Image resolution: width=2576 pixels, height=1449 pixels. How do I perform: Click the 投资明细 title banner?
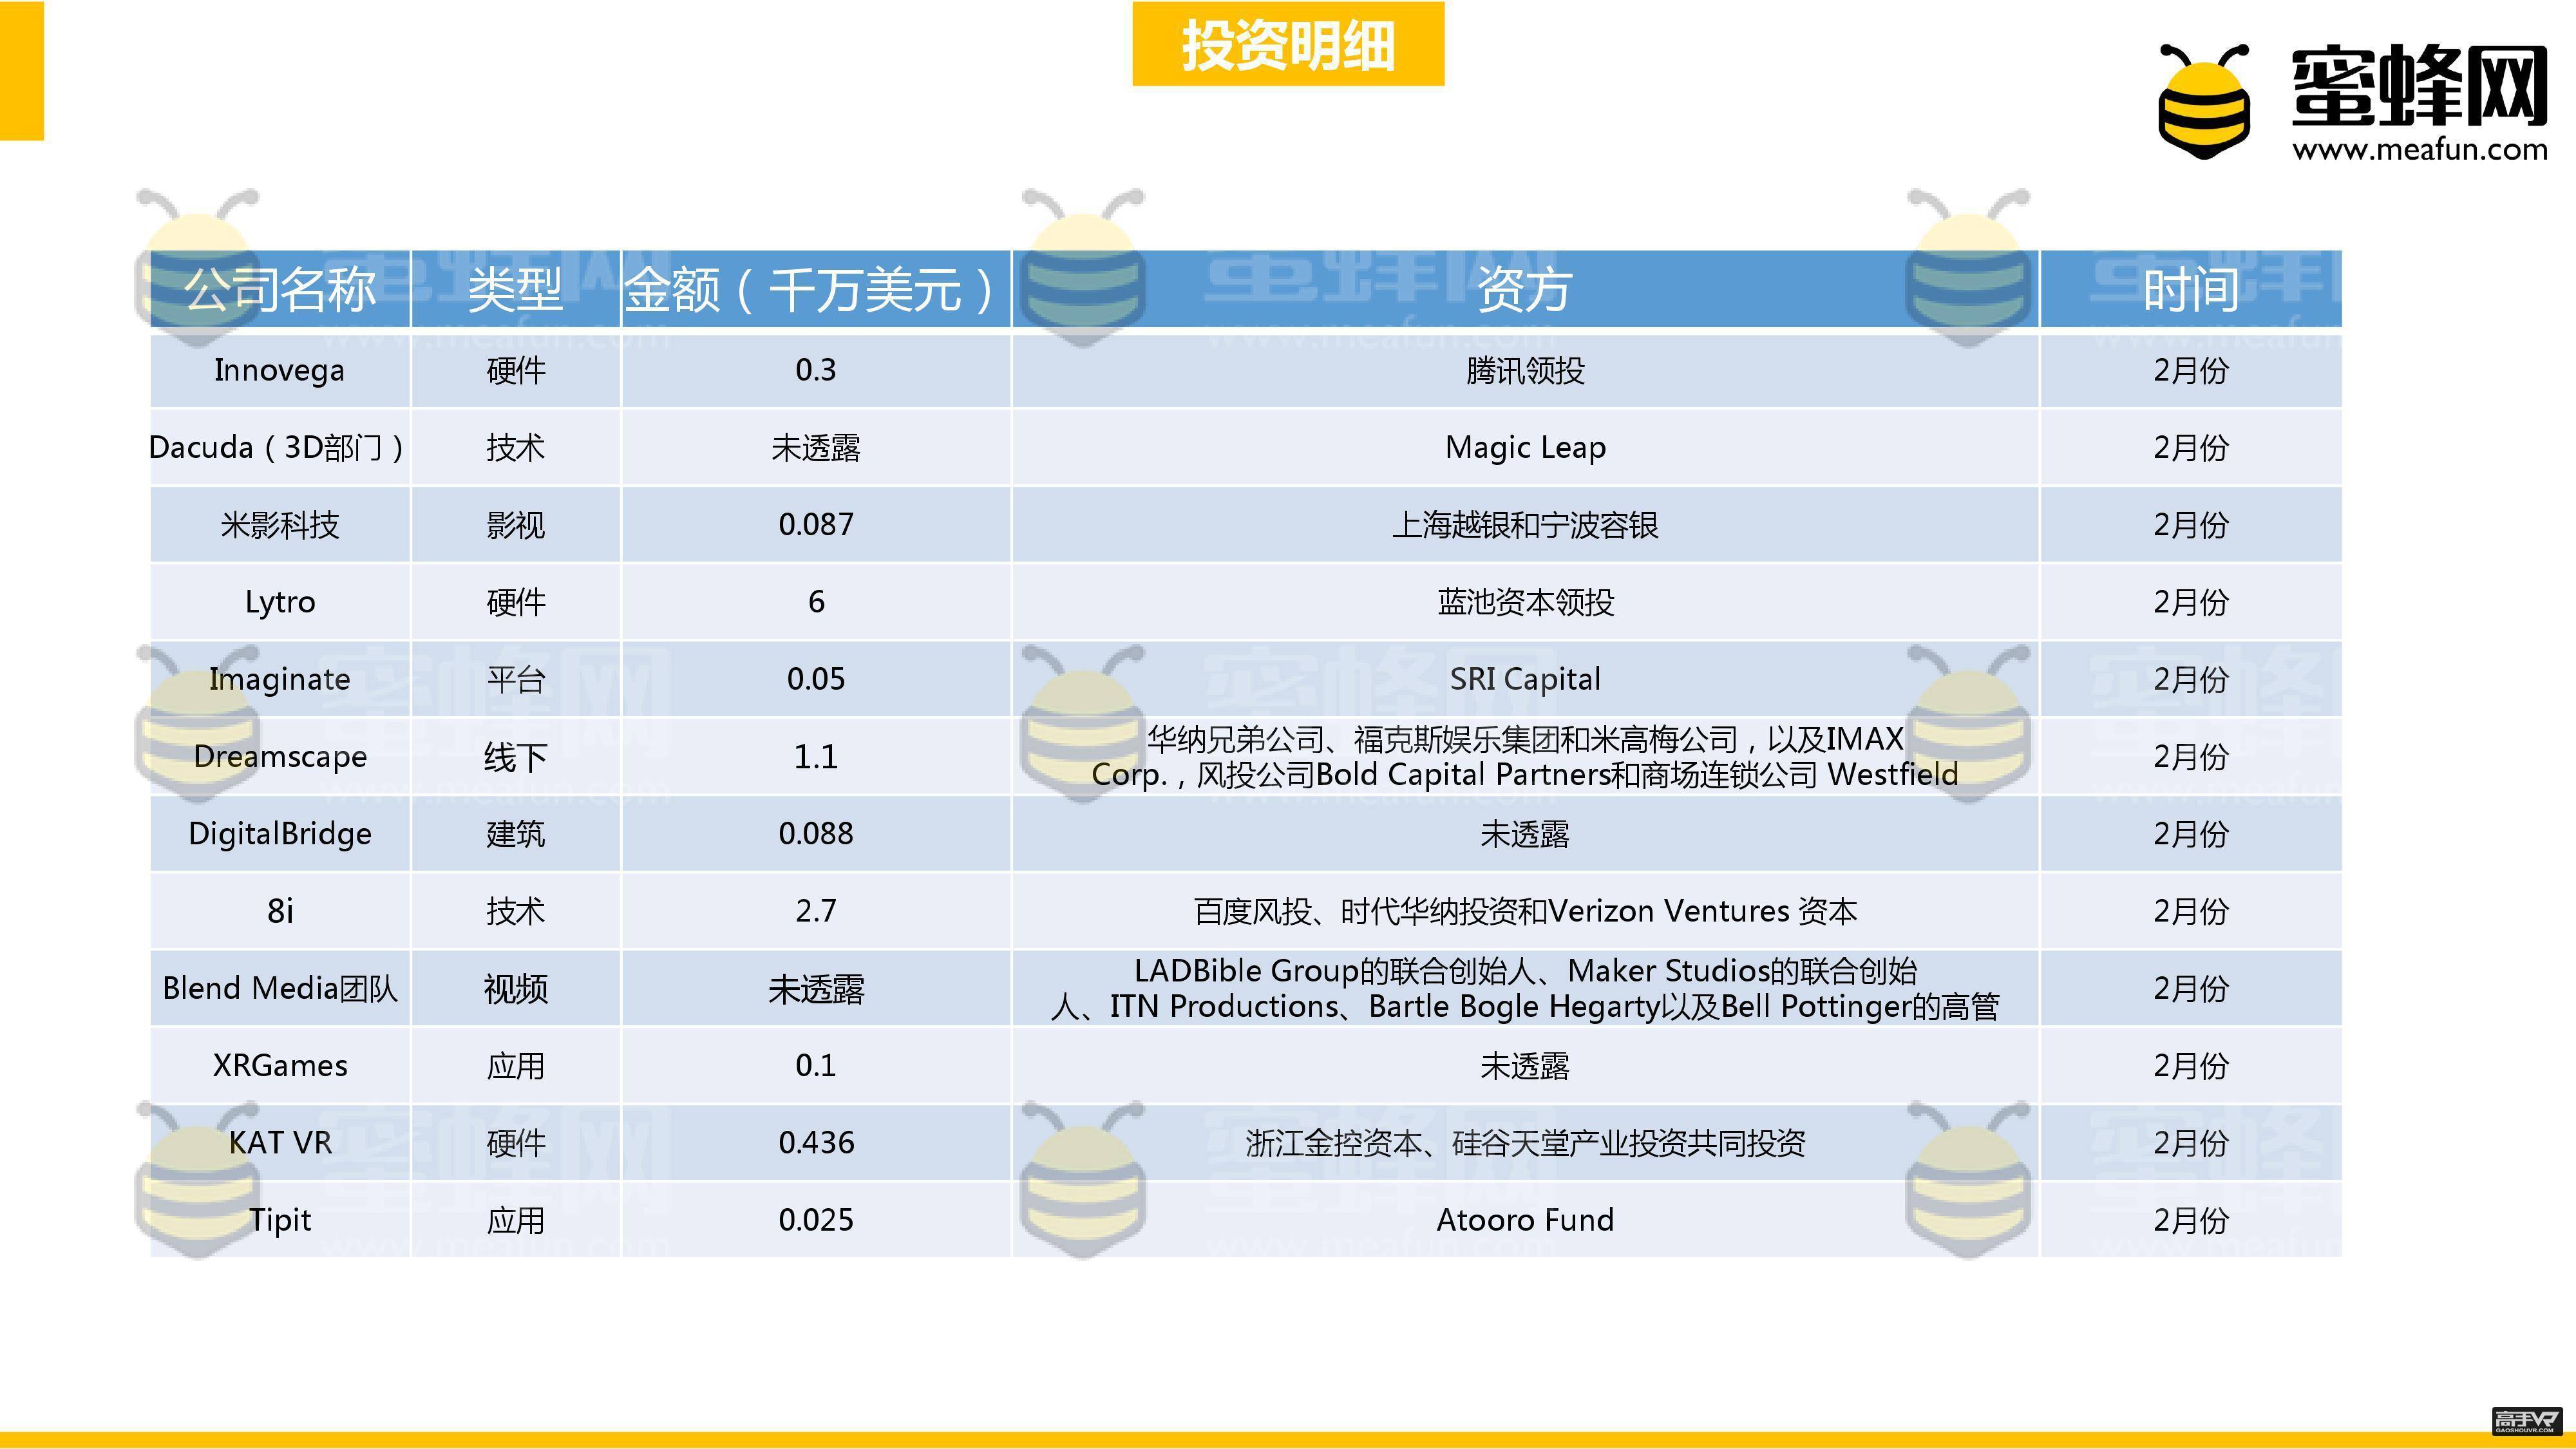[x=1288, y=44]
